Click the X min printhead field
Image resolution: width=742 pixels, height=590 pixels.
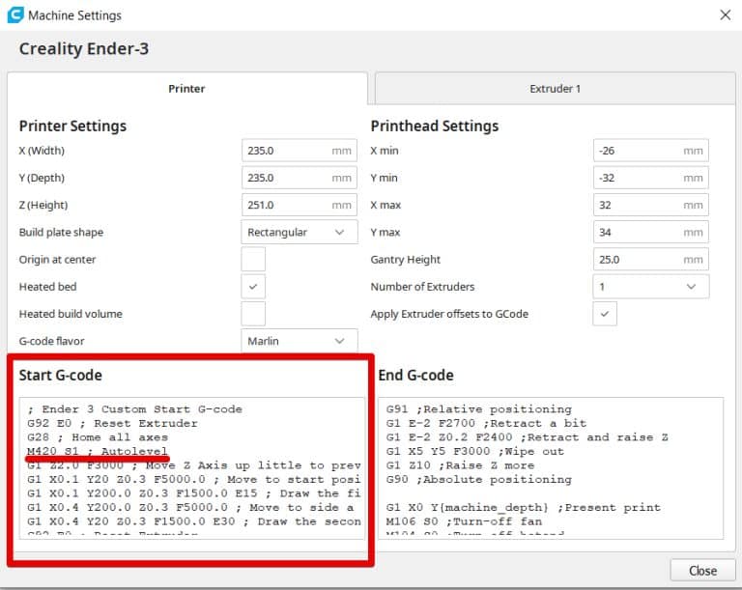[x=638, y=152]
